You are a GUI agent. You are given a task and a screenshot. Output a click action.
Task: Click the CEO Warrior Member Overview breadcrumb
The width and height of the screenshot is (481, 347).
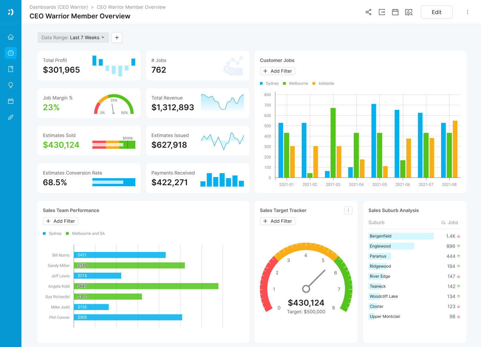click(x=131, y=7)
